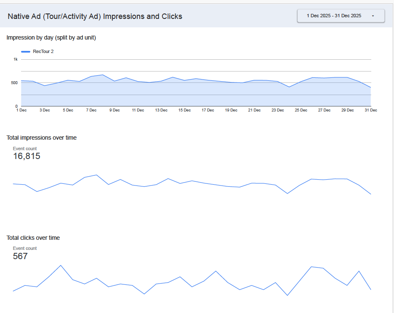The height and width of the screenshot is (313, 394).
Task: Click "Event count" label above 16,815
Action: coord(25,149)
